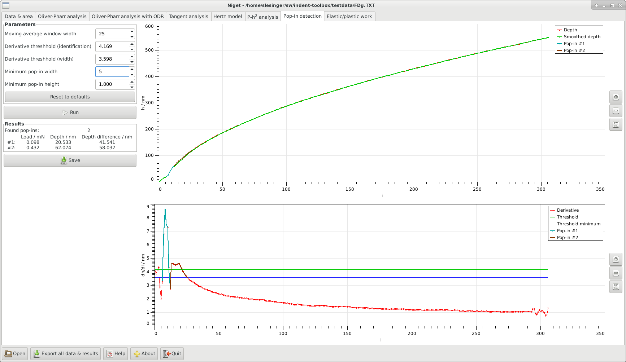Zoom in on the derivative graph

tap(616, 259)
